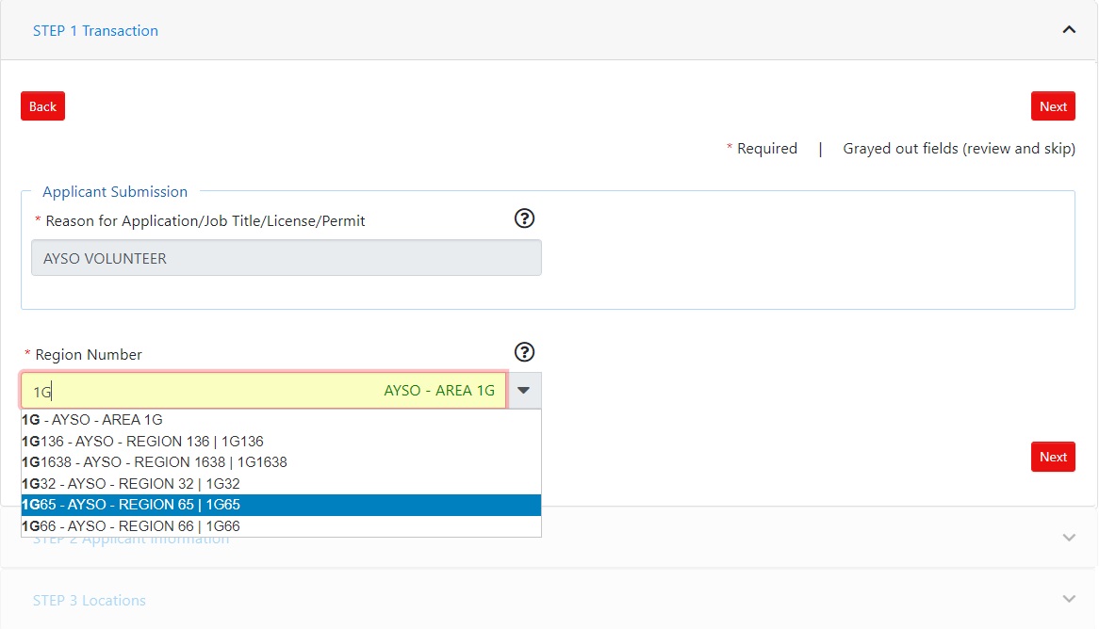Choose highlighted 1G65 - AYSO - REGION 65
Viewport: 1099px width, 629px height.
[281, 505]
